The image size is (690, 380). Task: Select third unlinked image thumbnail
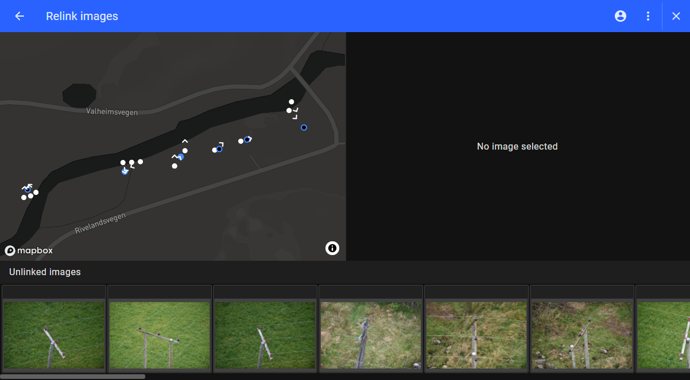click(265, 335)
